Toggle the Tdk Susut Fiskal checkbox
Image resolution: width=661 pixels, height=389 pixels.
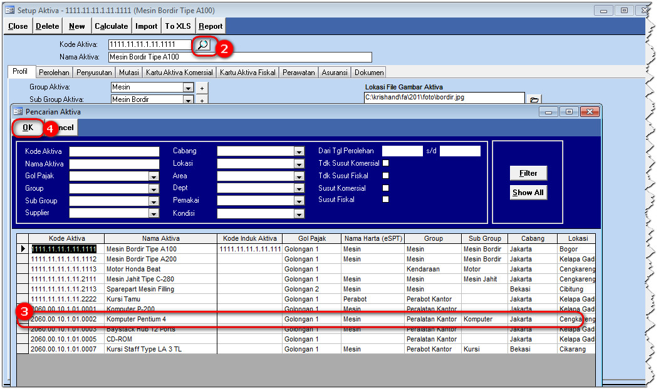click(x=386, y=176)
